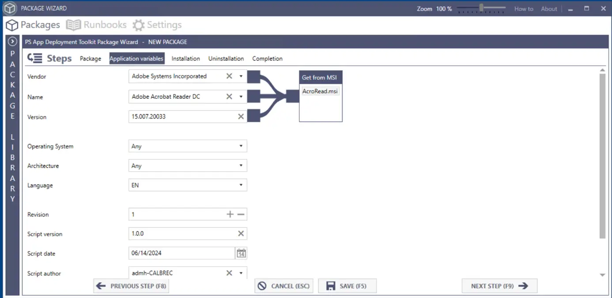Viewport: 612px width, 298px height.
Task: Click the scrollbar down arrow
Action: pos(602,275)
